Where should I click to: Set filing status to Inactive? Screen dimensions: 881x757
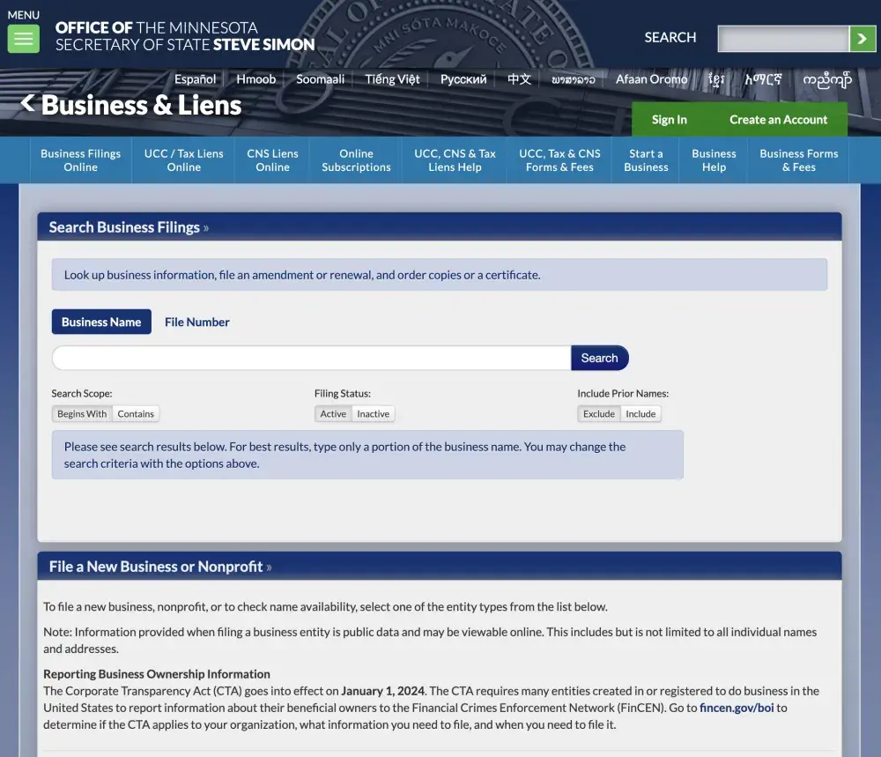click(373, 414)
